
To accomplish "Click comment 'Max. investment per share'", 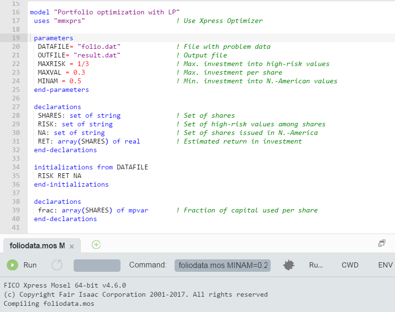I will pyautogui.click(x=229, y=72).
